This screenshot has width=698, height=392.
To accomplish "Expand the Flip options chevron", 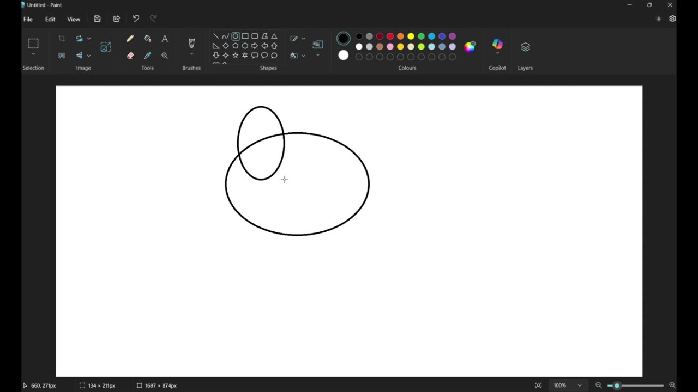I will click(89, 56).
